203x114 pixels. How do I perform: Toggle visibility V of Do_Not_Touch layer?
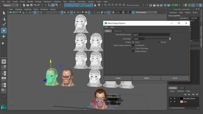(171, 98)
